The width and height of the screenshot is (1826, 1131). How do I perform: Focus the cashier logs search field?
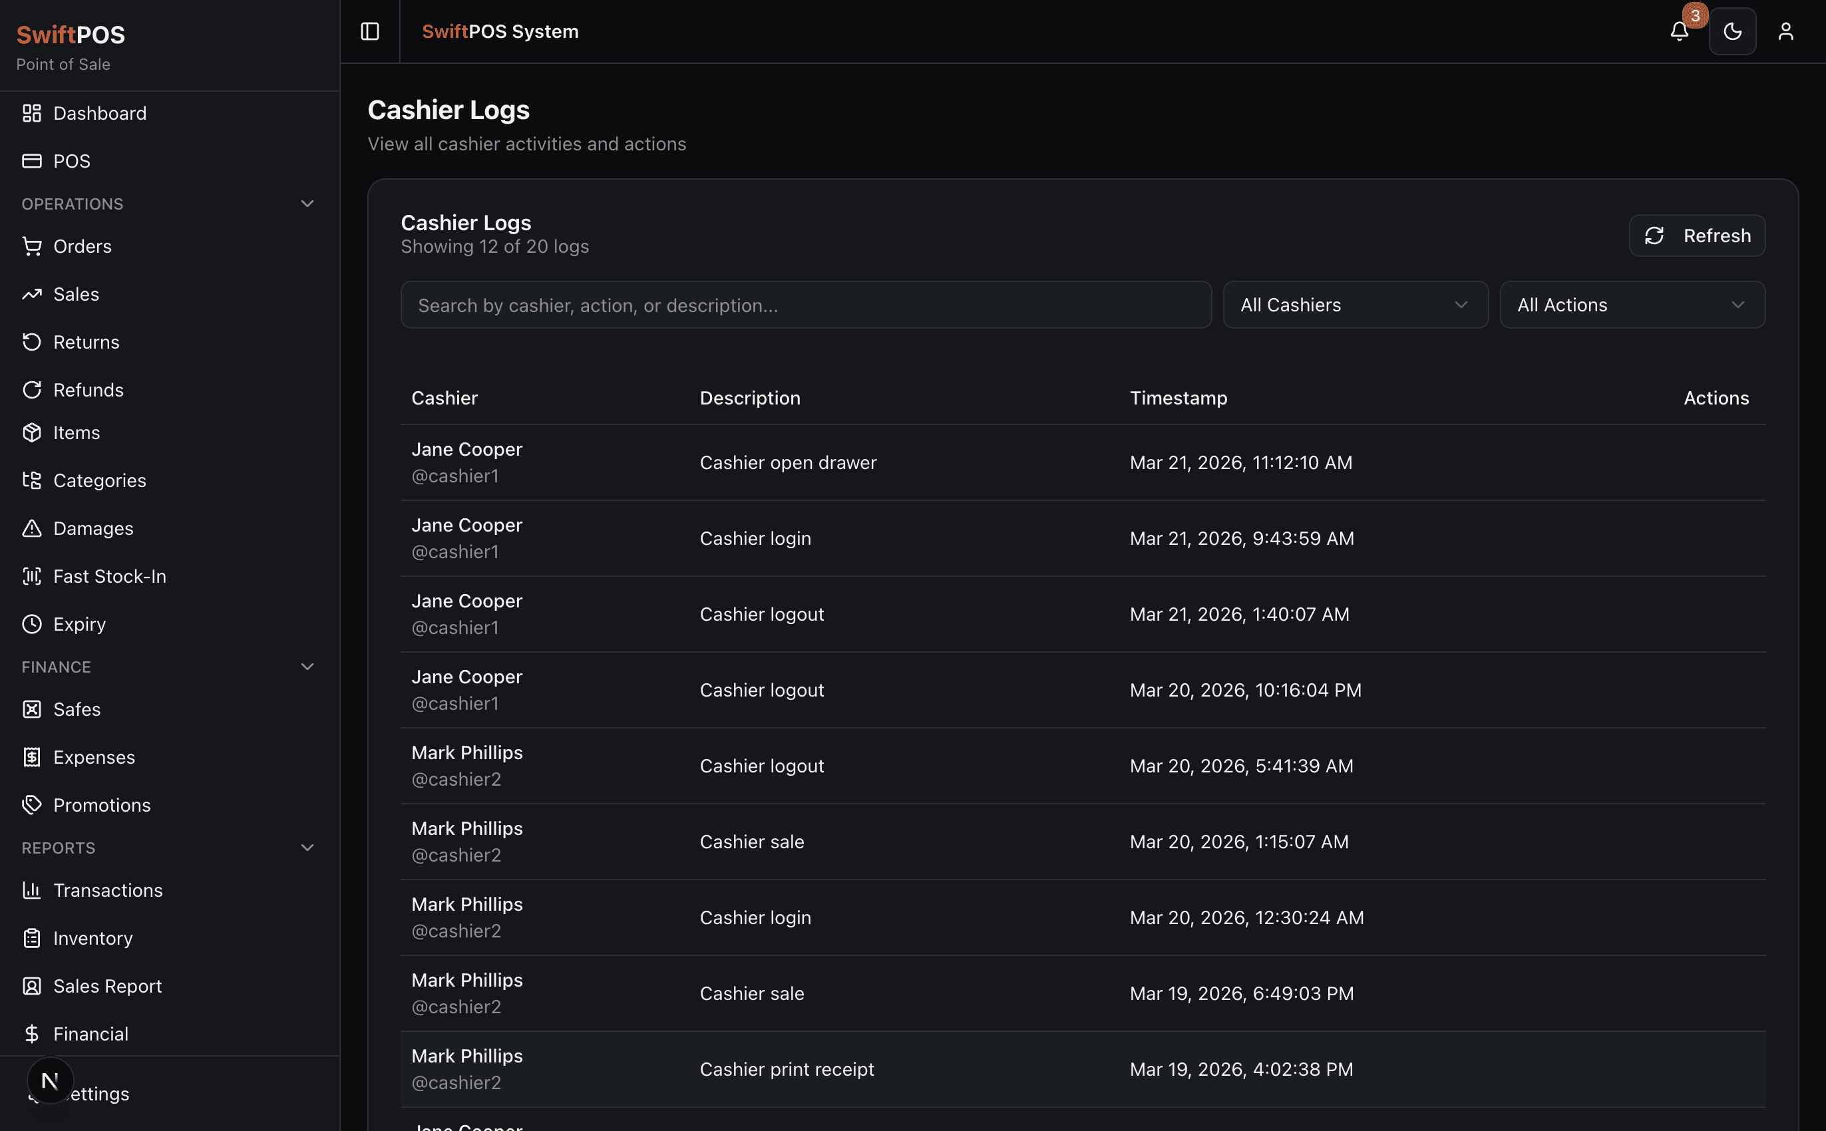click(806, 305)
